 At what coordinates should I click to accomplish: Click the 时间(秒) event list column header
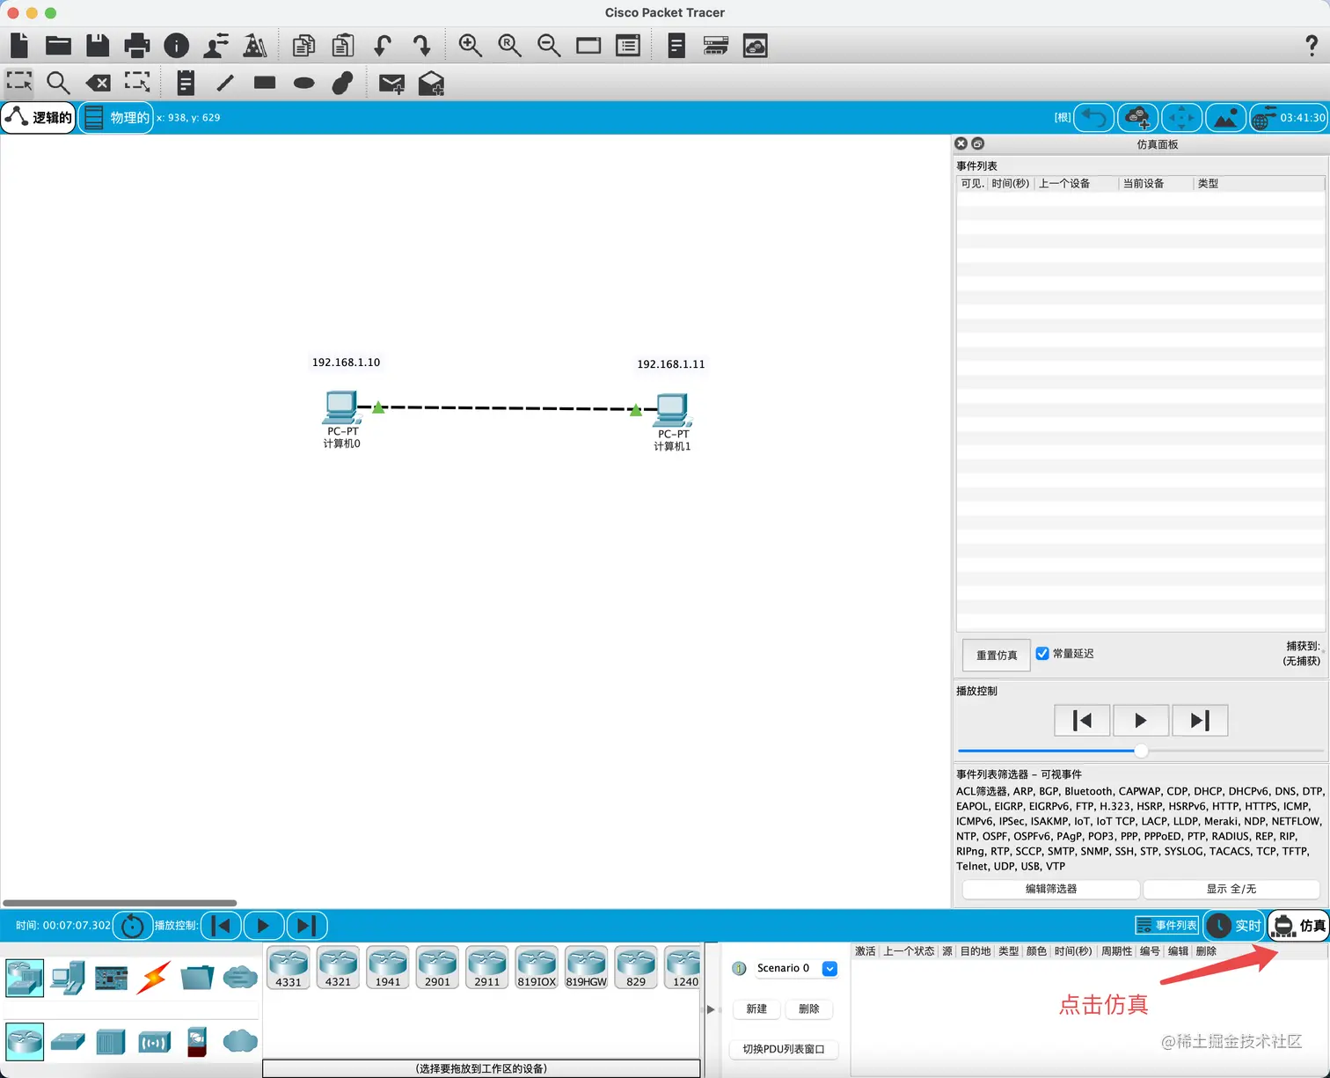tap(1010, 184)
